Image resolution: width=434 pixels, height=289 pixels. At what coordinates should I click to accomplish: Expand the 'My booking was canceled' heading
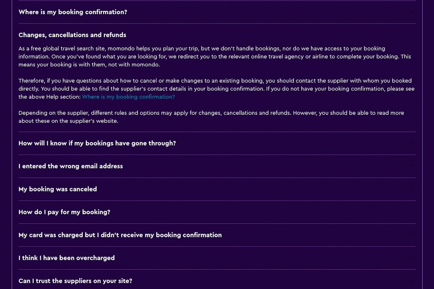pyautogui.click(x=58, y=189)
